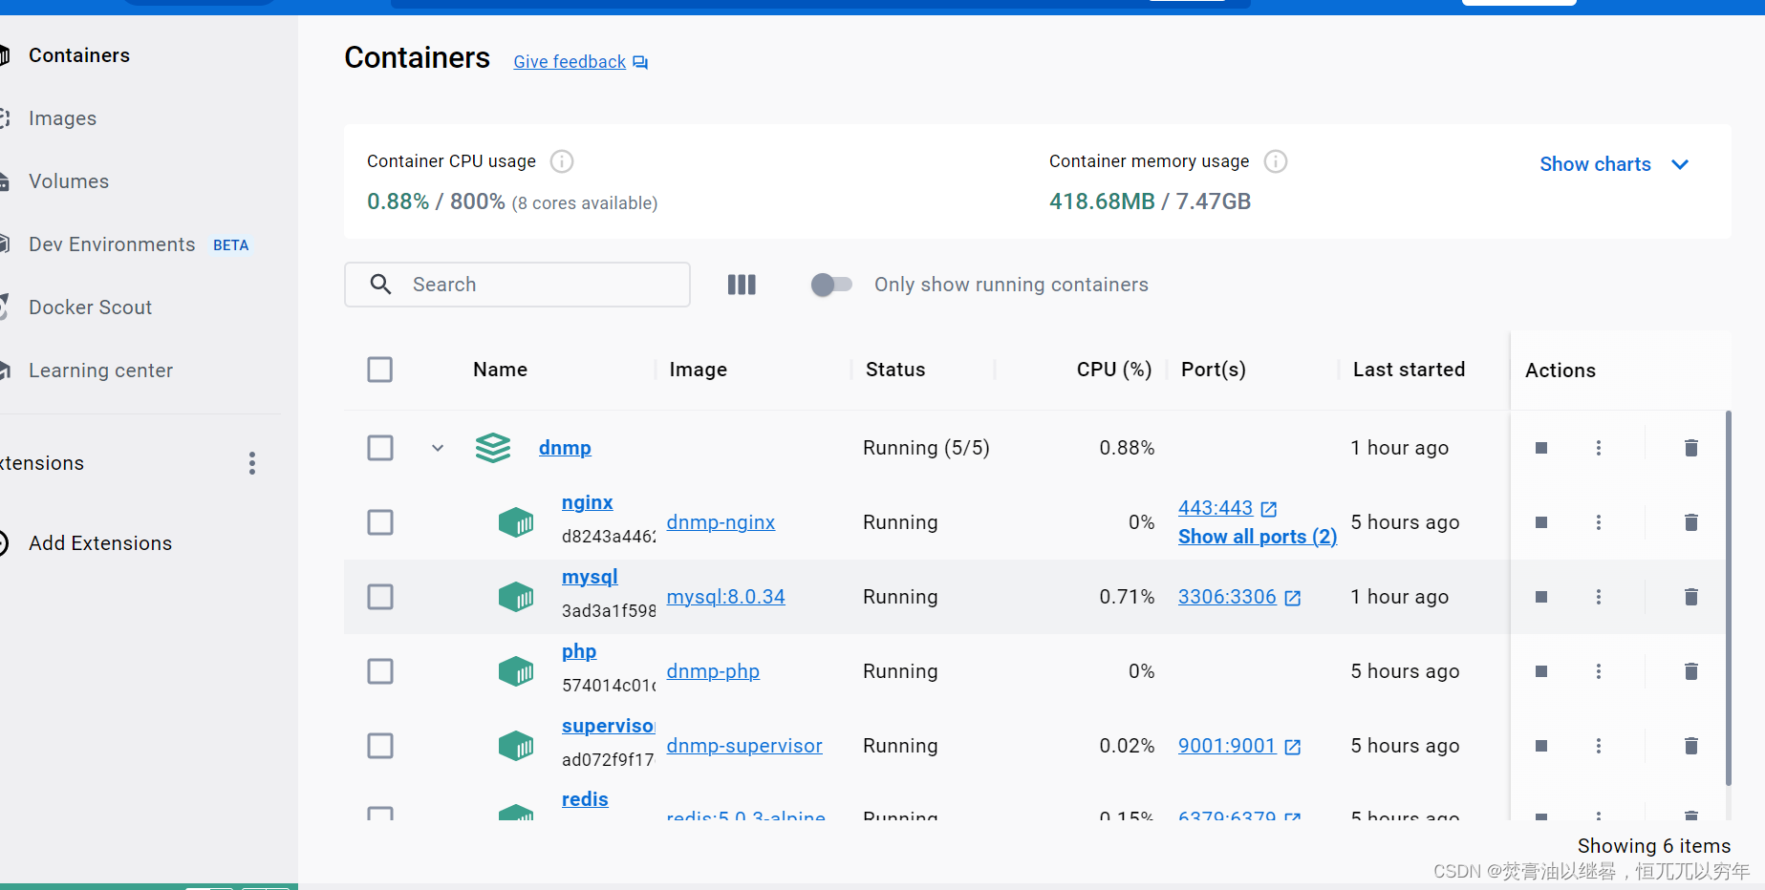The width and height of the screenshot is (1765, 890).
Task: Stop the mysql container
Action: [1541, 597]
